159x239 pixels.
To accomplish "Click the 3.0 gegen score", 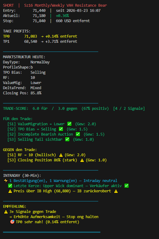I will pos(68,109).
